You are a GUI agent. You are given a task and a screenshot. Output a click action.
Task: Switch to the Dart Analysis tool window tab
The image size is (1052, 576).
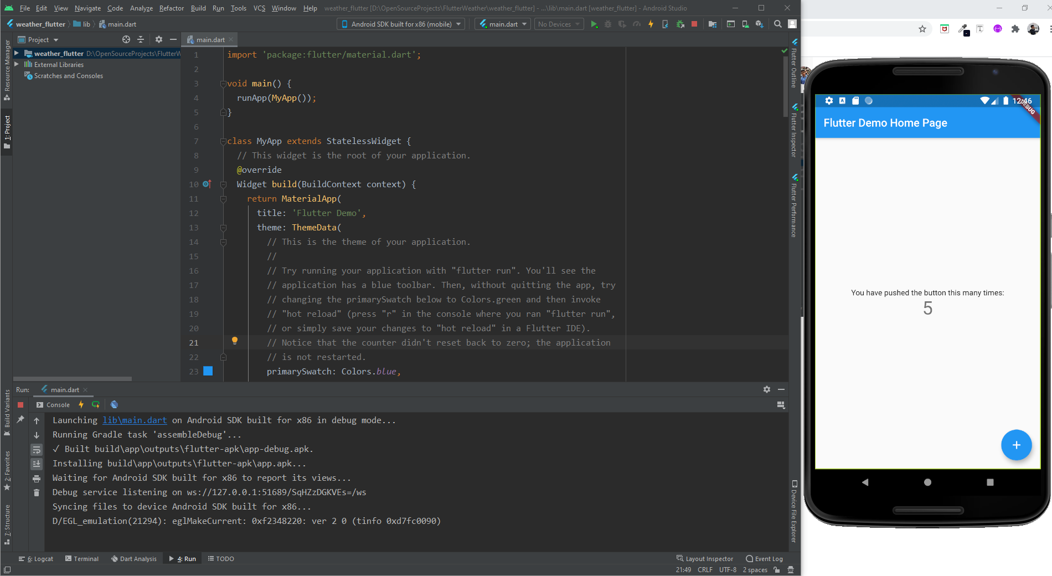tap(133, 559)
